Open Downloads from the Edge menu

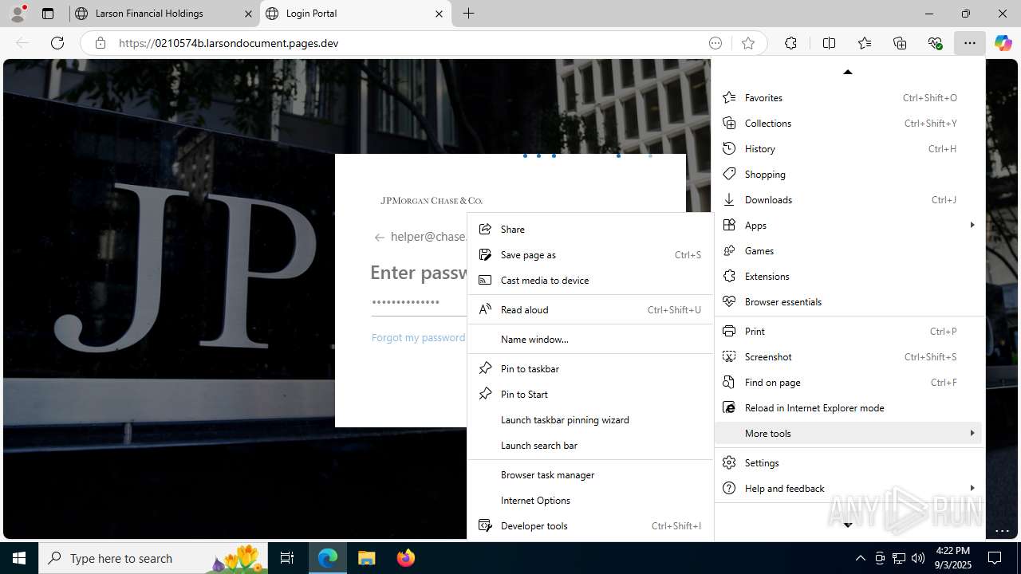pos(849,199)
